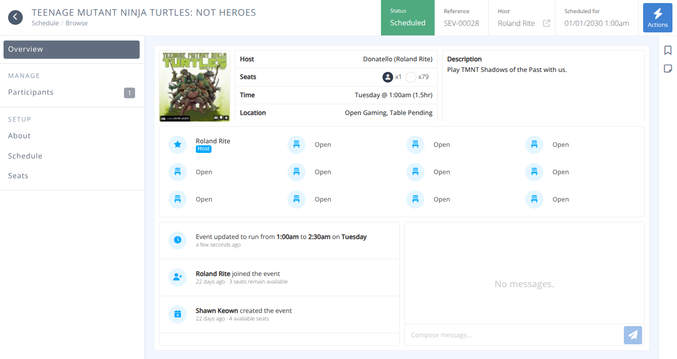This screenshot has width=677, height=359.
Task: Open the Actions menu
Action: [657, 17]
